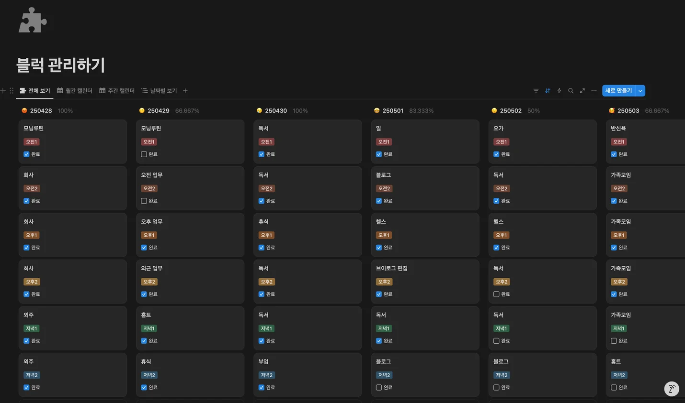The width and height of the screenshot is (685, 403).
Task: Check 완료 on 250502 블로그 card
Action: (496, 387)
